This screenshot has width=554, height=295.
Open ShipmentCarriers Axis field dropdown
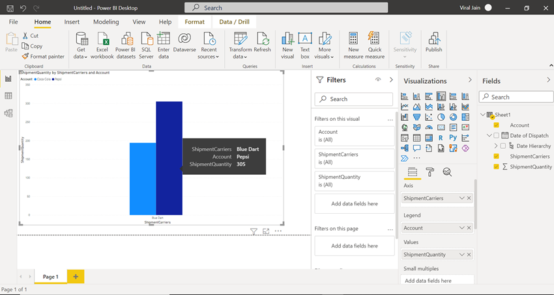pos(461,198)
